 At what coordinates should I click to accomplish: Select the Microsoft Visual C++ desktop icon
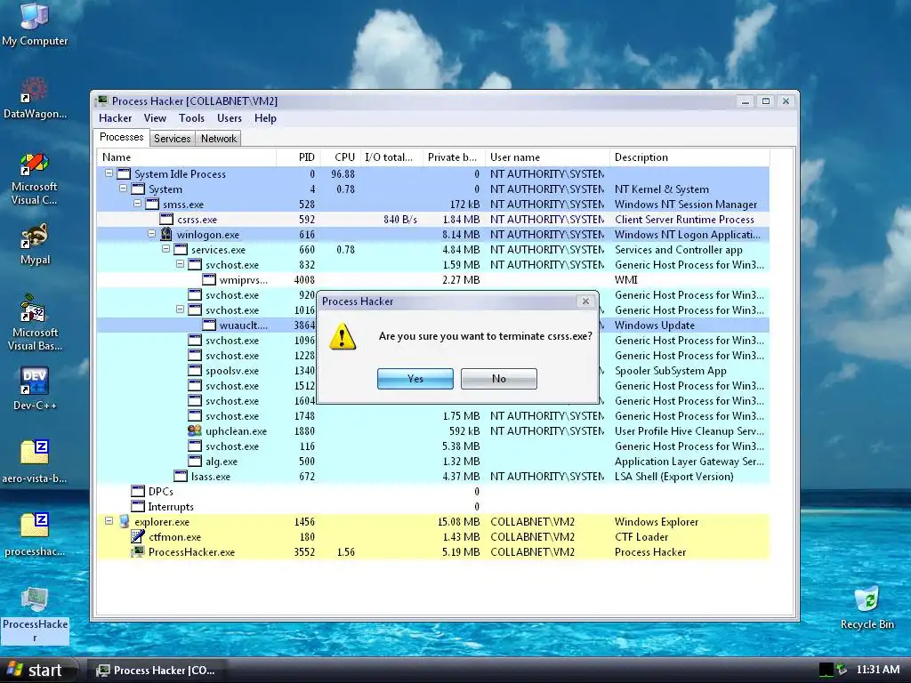point(35,178)
